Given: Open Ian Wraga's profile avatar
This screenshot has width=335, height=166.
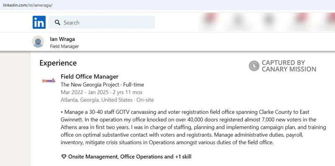Looking at the screenshot, I should pyautogui.click(x=38, y=42).
